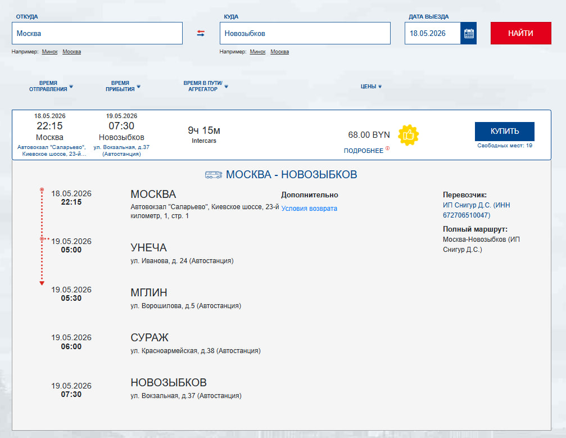Click the route stop marker beside УНЕЧА
Viewport: 566px width, 438px height.
[x=41, y=239]
